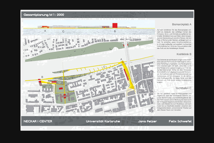Click 'Felix Schwefel' in footer bar
214x143 pixels.
180,121
